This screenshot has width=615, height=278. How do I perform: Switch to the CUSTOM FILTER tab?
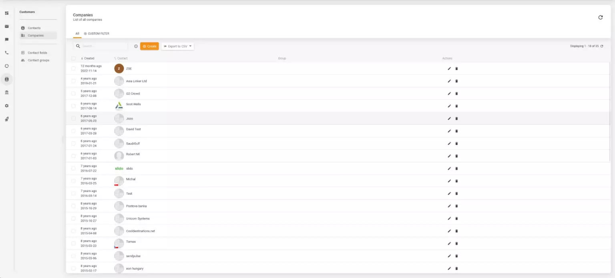(x=96, y=34)
